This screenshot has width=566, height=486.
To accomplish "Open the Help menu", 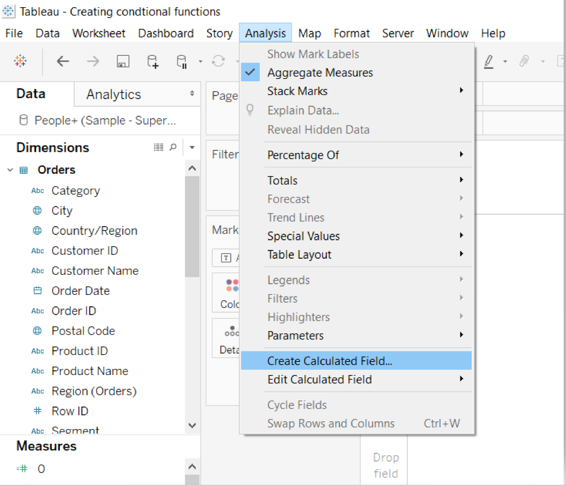I will tap(493, 33).
